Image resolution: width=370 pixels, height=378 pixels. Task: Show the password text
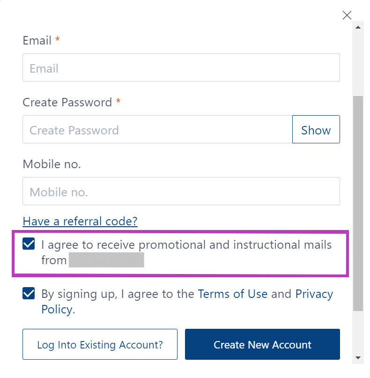click(316, 130)
